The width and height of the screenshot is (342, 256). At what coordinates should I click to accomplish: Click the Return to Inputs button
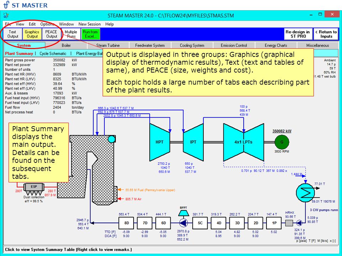point(326,34)
